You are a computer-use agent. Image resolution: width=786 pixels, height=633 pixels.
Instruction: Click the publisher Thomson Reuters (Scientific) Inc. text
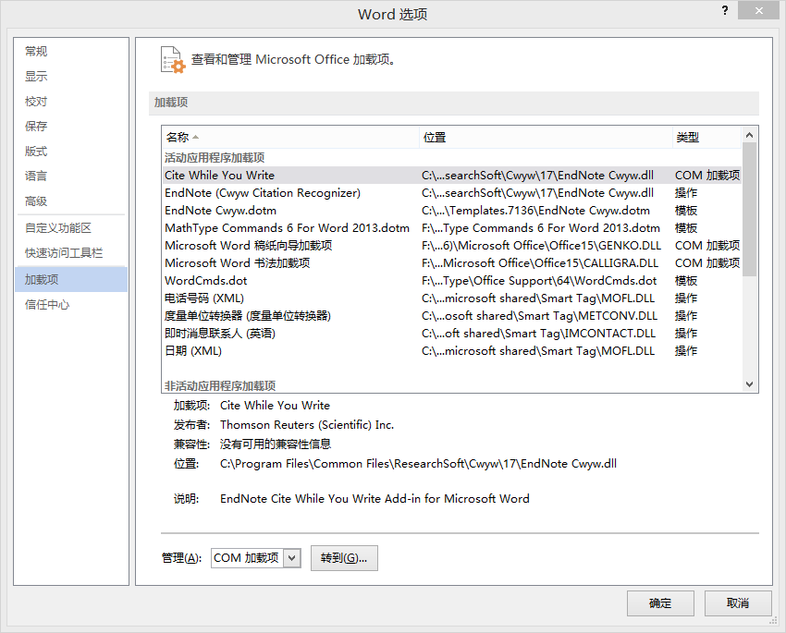click(307, 425)
